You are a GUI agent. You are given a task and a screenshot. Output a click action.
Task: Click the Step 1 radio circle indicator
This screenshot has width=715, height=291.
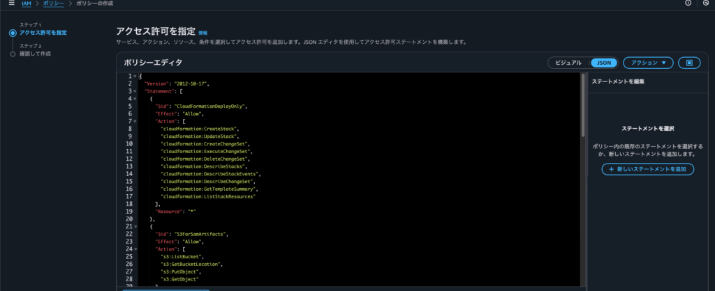click(13, 33)
